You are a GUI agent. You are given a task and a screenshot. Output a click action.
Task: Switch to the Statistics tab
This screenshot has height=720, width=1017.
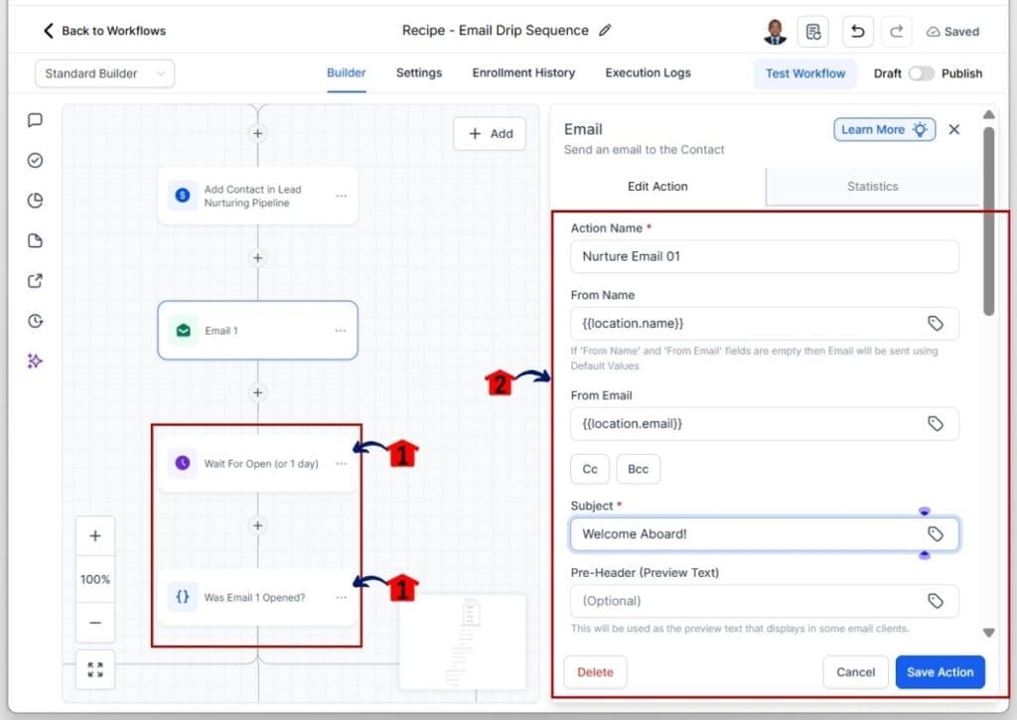[871, 186]
